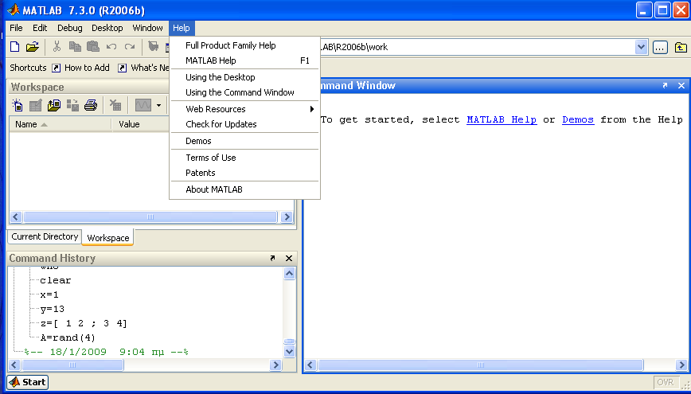This screenshot has height=394, width=691.
Task: Choose About MATLAB
Action: click(244, 189)
